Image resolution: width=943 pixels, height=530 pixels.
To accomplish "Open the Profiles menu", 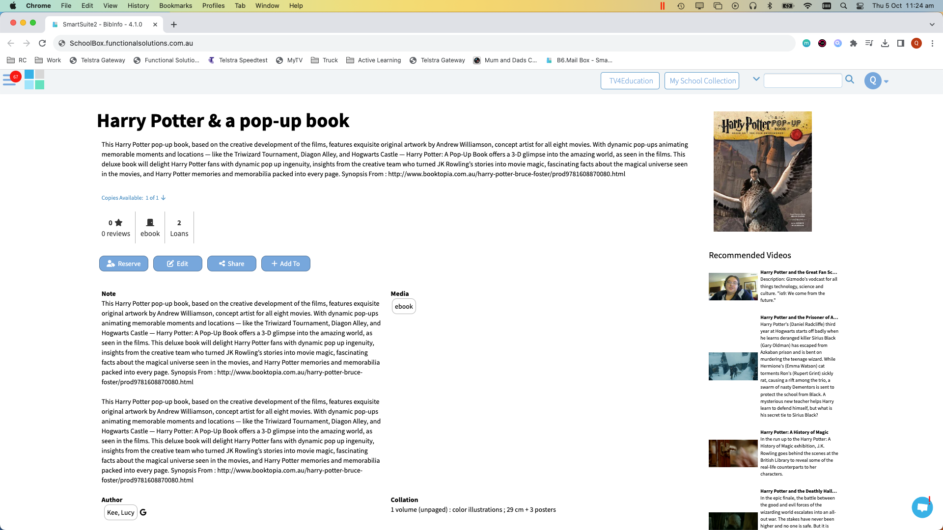I will (x=213, y=6).
